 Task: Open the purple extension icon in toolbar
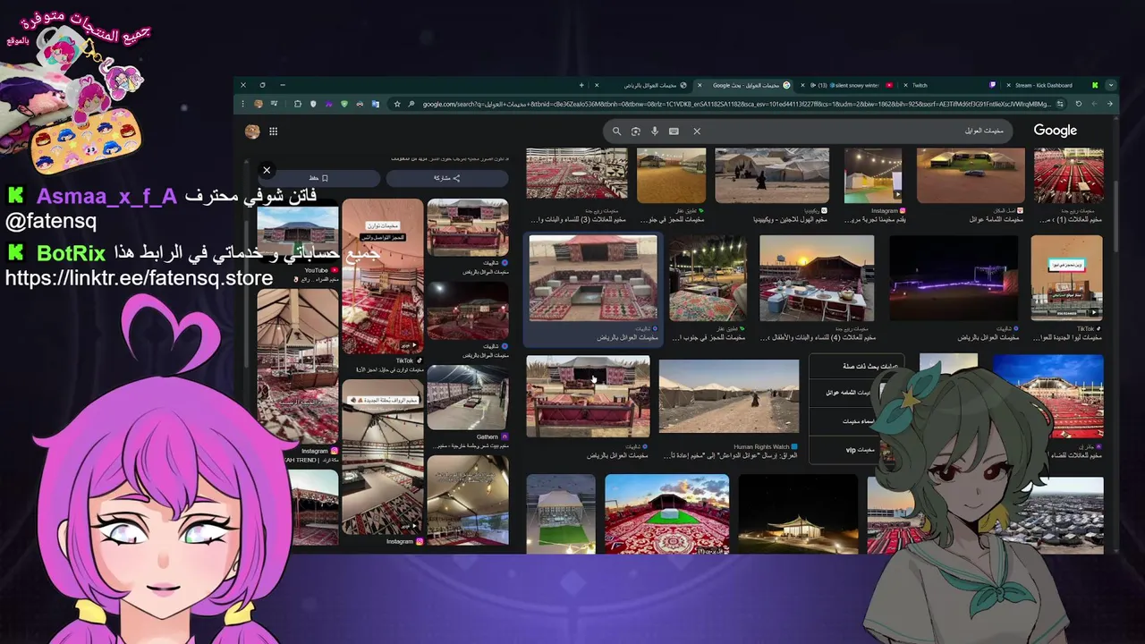tap(328, 104)
